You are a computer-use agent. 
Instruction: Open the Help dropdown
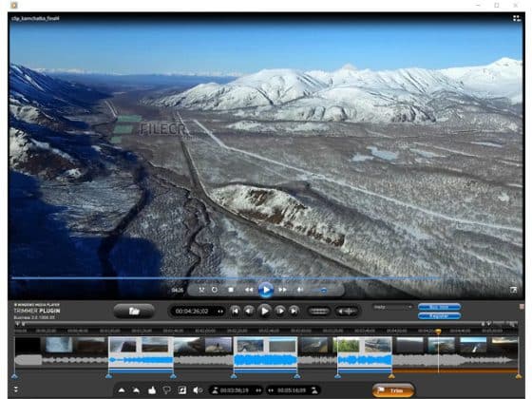click(x=392, y=307)
